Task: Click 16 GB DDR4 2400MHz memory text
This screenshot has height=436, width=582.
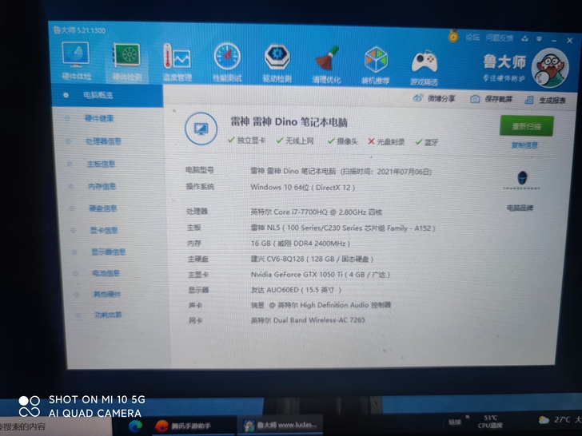Action: [301, 244]
